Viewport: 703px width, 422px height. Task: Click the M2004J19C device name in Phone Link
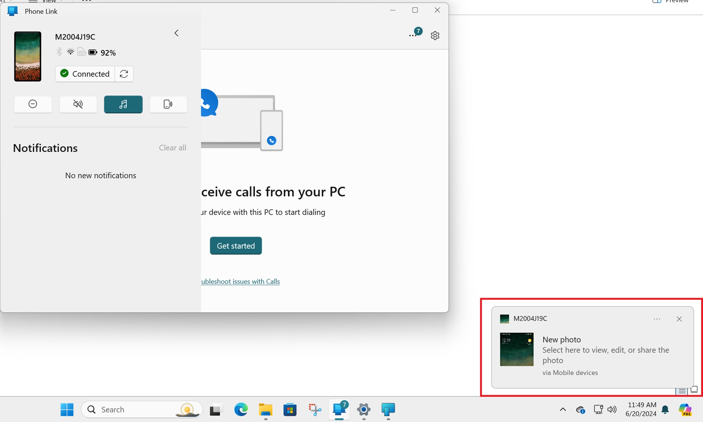coord(75,37)
